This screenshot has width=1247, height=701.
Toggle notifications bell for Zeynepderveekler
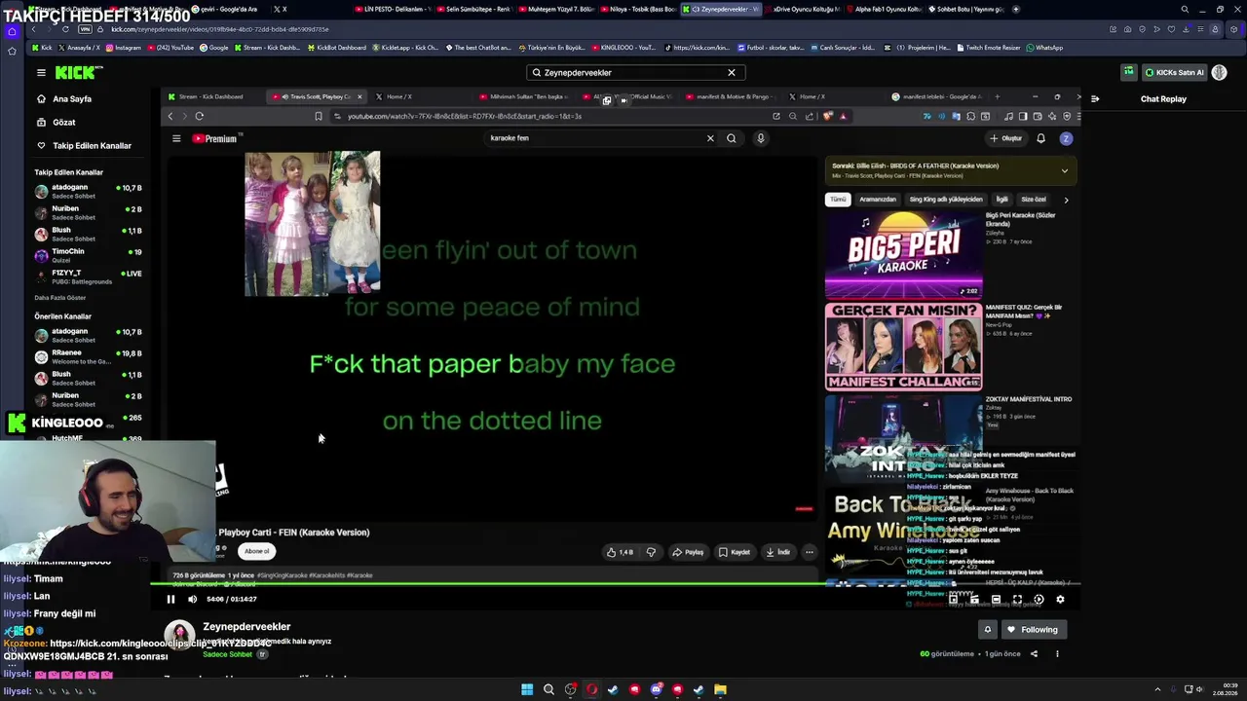pyautogui.click(x=987, y=629)
